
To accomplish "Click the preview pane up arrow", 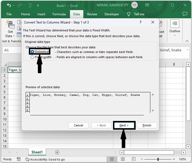I will pos(153,94).
